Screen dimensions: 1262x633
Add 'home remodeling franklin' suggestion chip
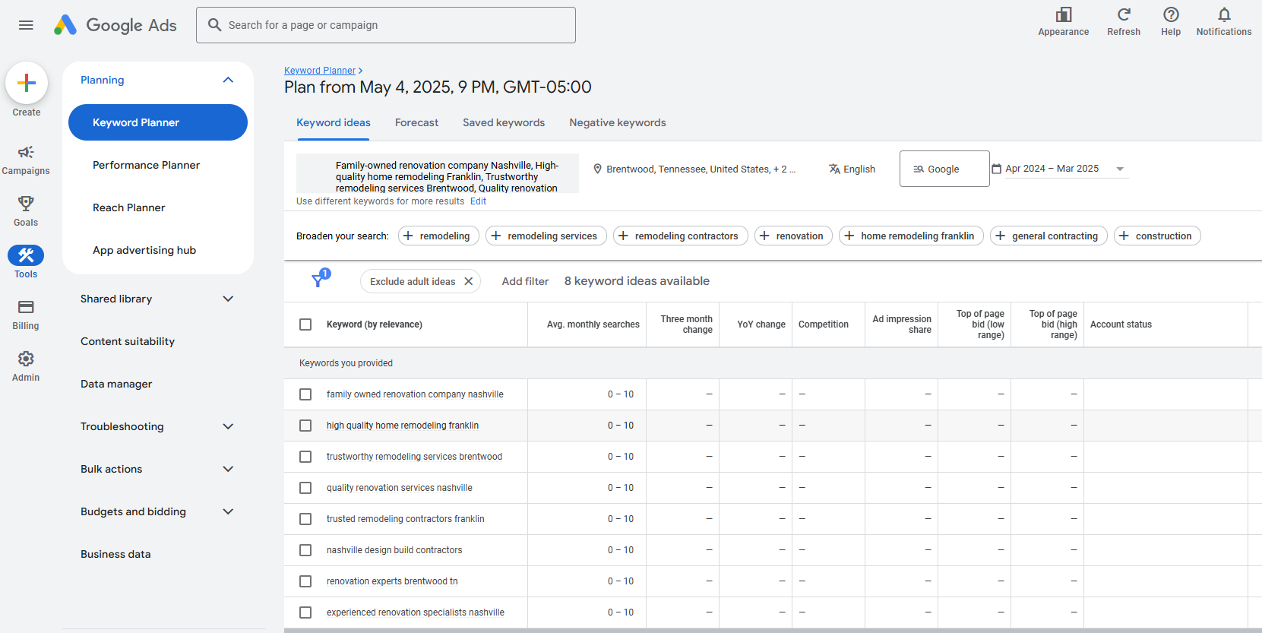(x=911, y=236)
